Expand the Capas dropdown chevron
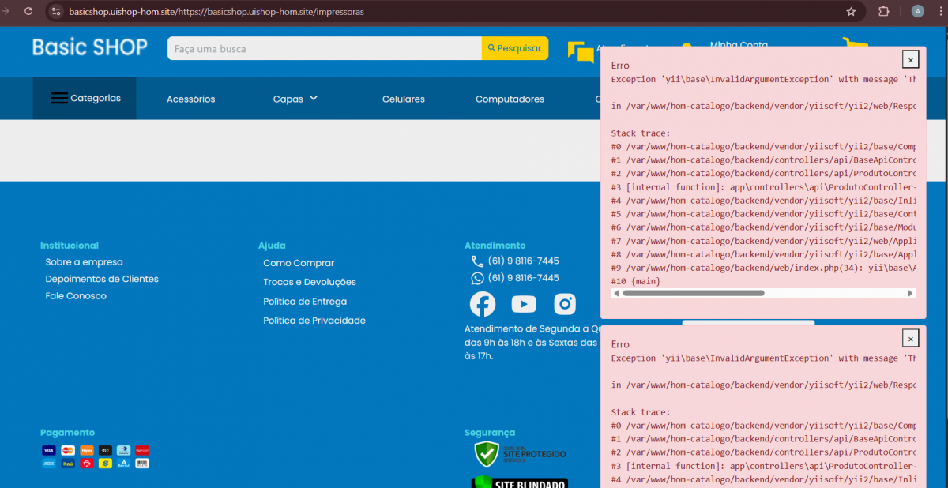 (x=314, y=99)
